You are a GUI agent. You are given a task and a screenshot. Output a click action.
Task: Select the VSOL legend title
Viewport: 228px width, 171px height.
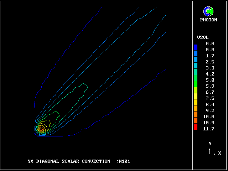click(x=203, y=37)
